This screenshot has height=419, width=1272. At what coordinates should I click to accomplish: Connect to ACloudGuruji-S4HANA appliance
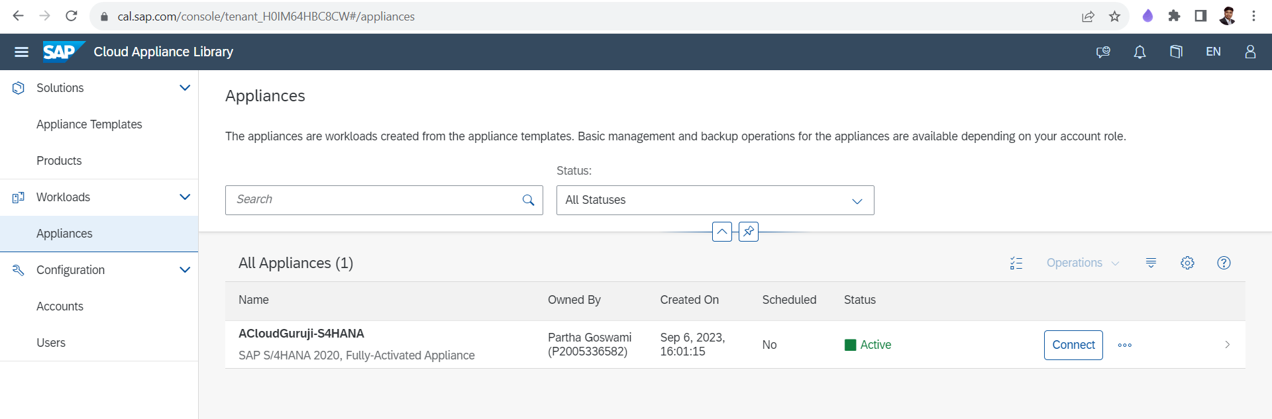(1073, 345)
